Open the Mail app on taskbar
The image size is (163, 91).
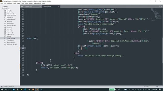point(13,89)
